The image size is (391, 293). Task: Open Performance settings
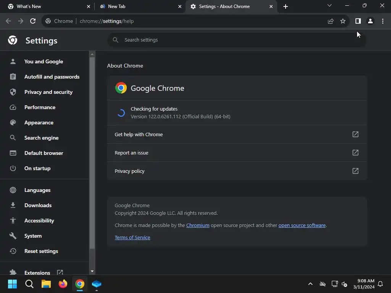coord(40,107)
